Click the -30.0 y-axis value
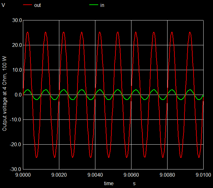213x188 pixels. click(x=16, y=169)
